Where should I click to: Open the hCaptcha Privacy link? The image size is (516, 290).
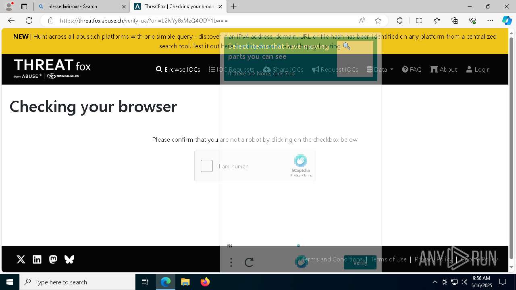coord(295,175)
